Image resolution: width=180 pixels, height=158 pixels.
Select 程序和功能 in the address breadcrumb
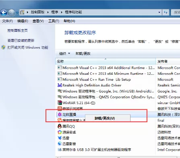click(73, 12)
